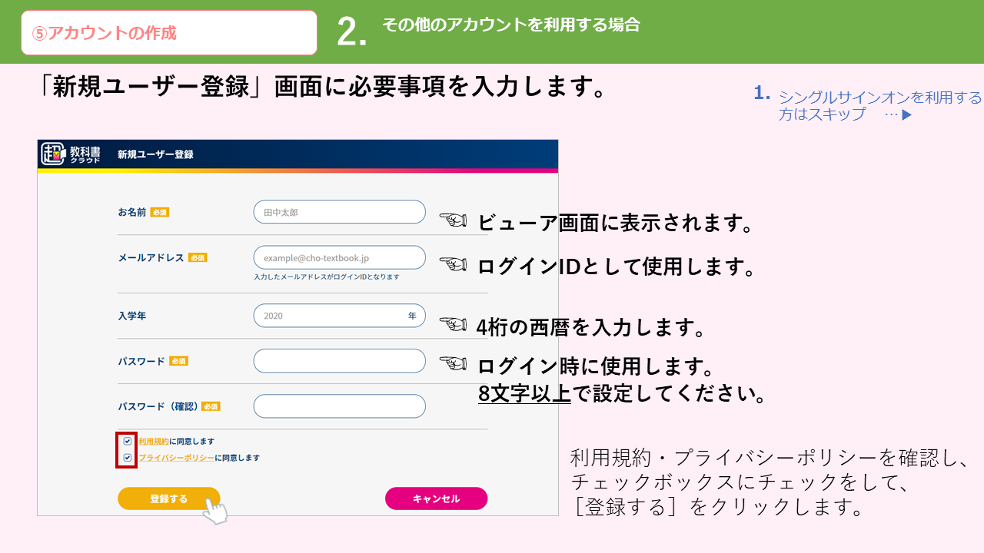Toggle the プライバシーポリシーに同意します checkbox

[128, 458]
